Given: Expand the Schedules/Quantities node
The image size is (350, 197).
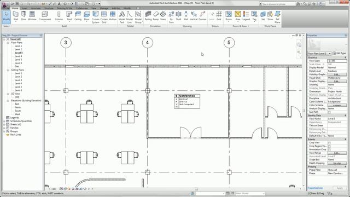Looking at the screenshot, I should (4, 121).
